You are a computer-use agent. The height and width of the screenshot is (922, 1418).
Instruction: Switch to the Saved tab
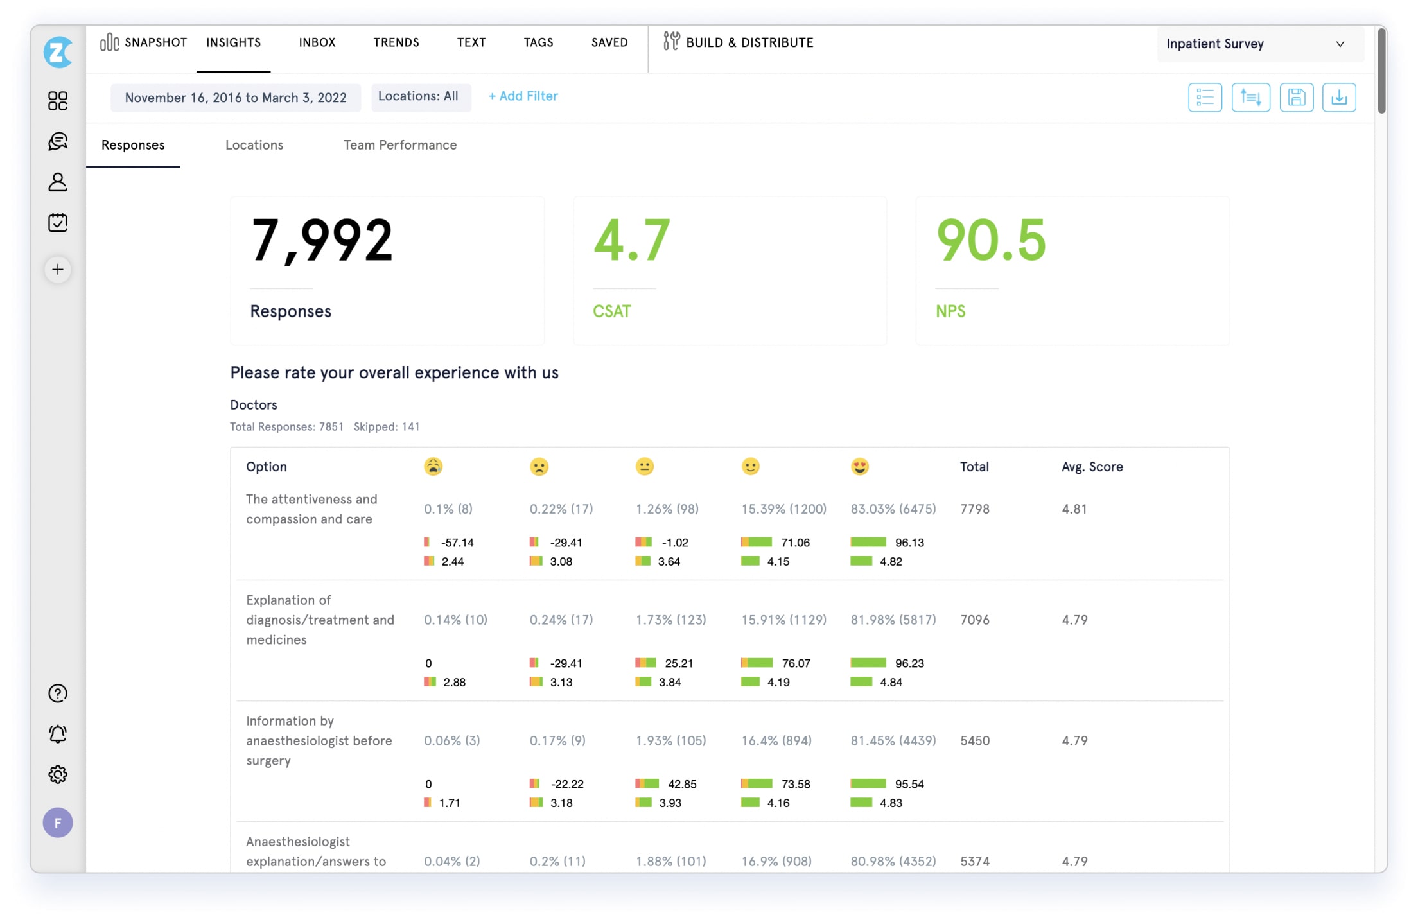tap(609, 42)
